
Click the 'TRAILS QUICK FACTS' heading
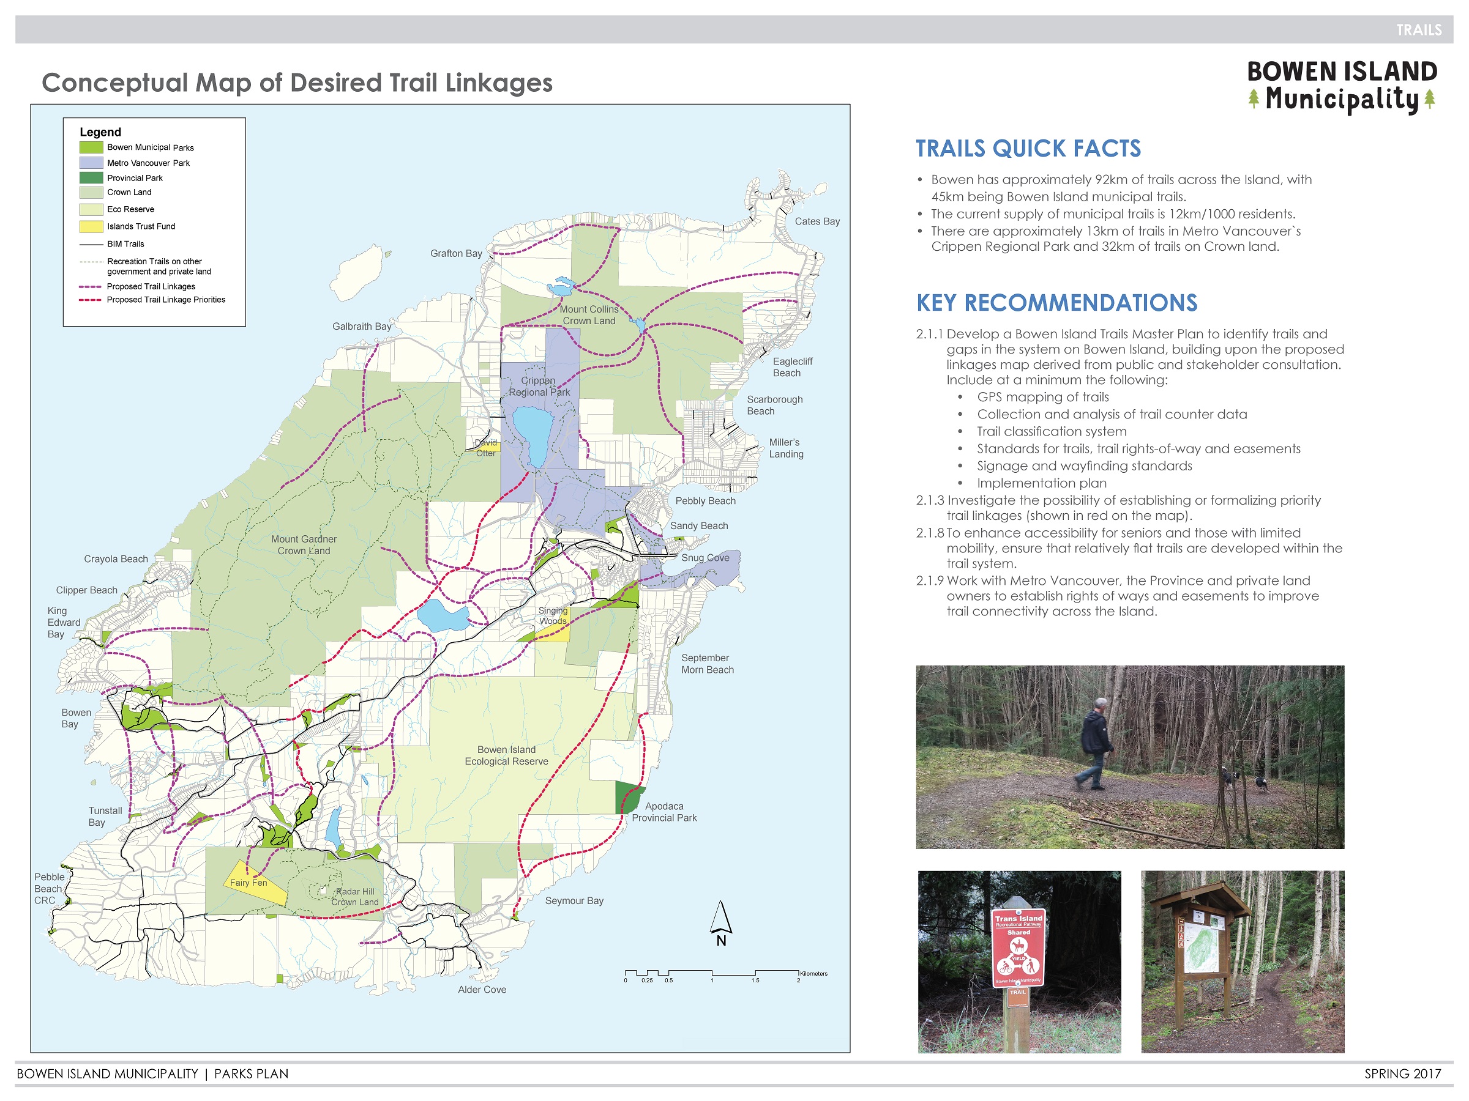(1028, 148)
